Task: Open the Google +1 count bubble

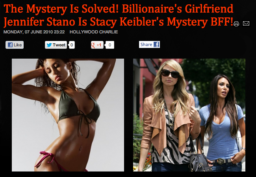Action: coord(110,45)
